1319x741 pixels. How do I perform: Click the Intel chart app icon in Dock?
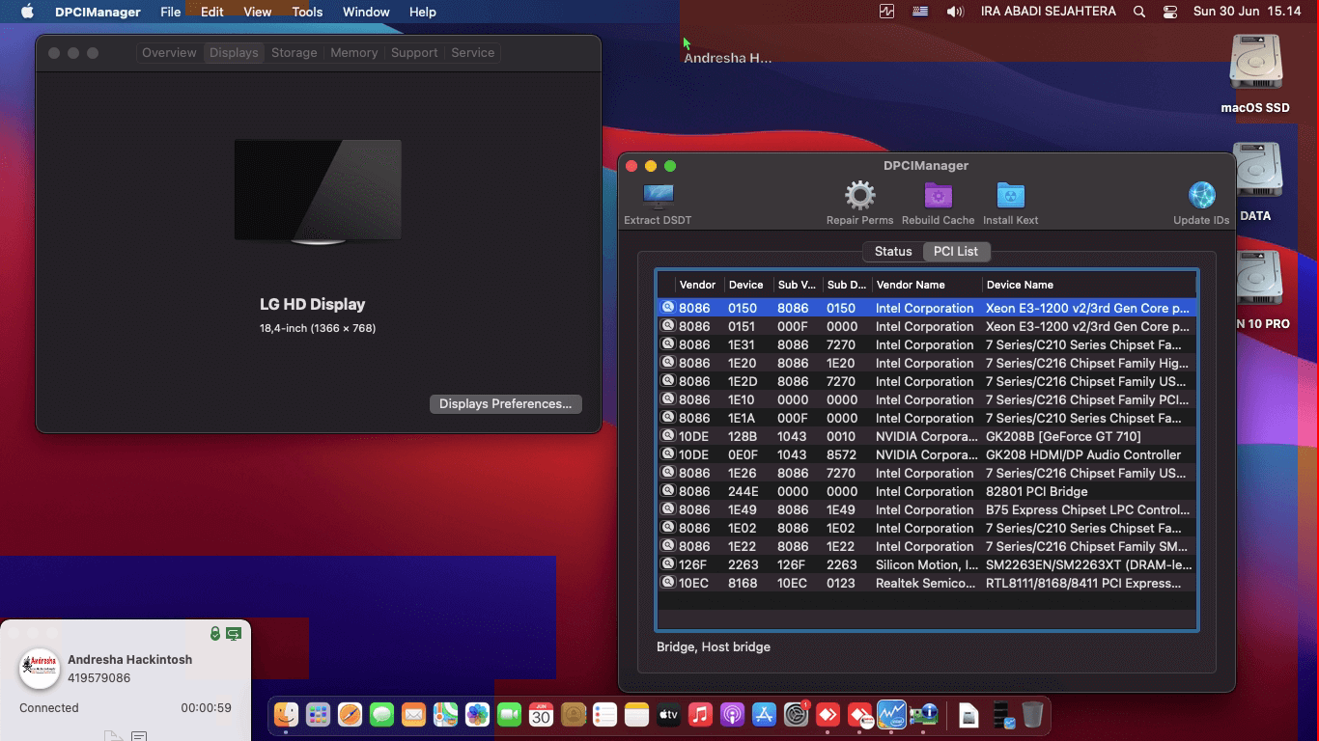(x=891, y=715)
